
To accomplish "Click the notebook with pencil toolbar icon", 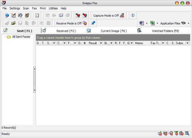I will pos(14,15).
